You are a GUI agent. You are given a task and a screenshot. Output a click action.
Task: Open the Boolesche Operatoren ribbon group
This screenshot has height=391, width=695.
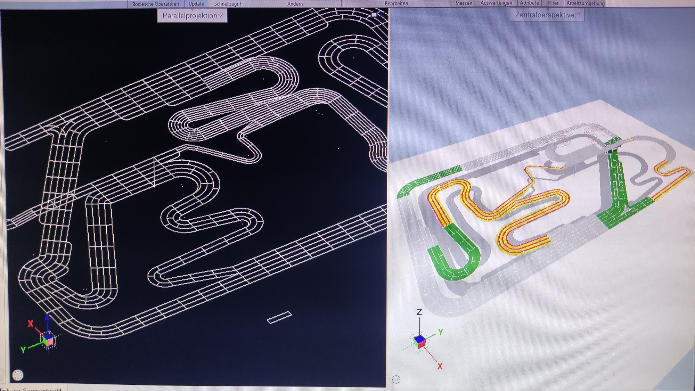pyautogui.click(x=156, y=4)
